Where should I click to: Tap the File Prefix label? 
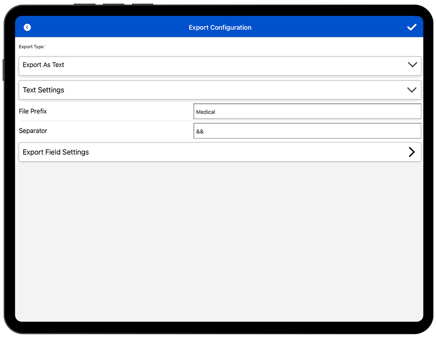point(33,111)
